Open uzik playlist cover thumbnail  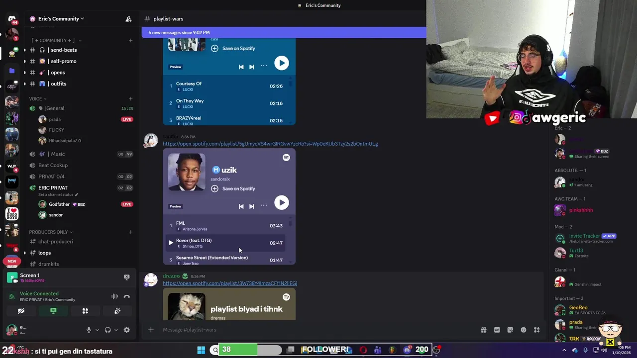(187, 172)
